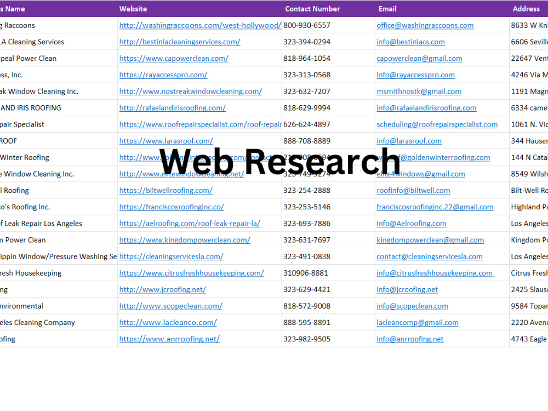Open the anrroofing.net website link
548x411 pixels.
coord(169,339)
